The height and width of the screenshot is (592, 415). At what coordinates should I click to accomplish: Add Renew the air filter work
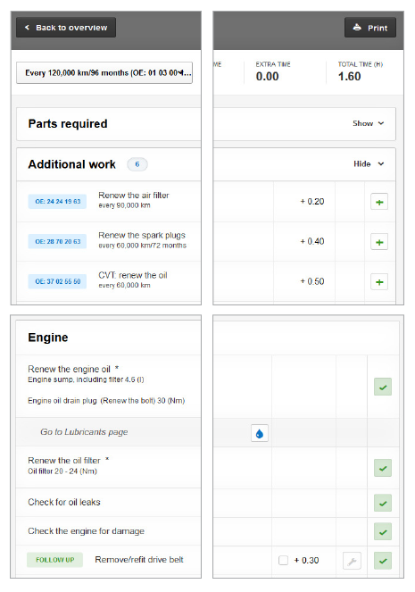379,202
